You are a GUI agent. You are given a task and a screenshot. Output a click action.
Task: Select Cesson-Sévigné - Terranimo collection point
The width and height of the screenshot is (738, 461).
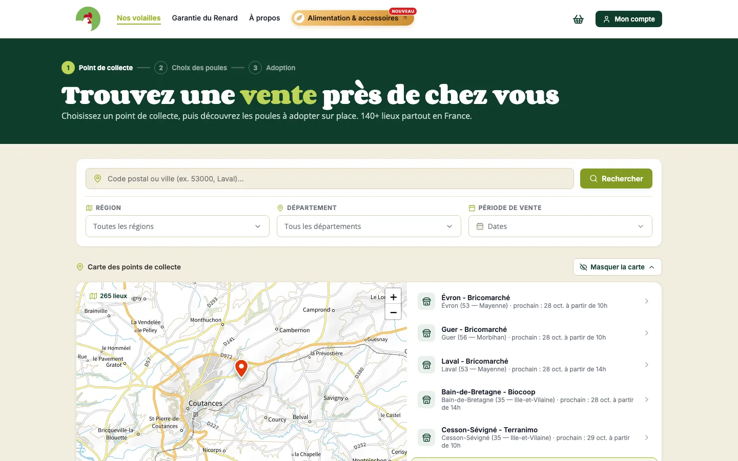(534, 437)
